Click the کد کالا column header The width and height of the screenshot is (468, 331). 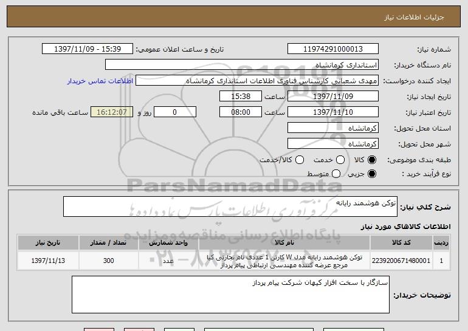point(401,242)
